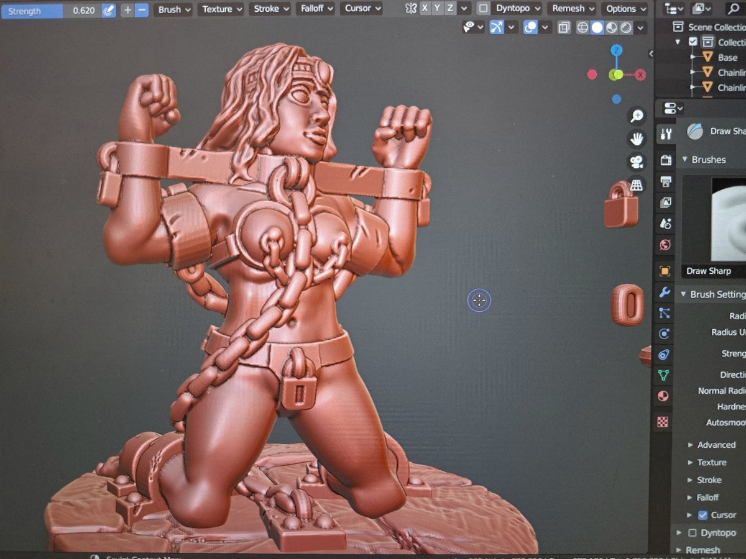Open the Scene properties tab
Viewport: 746px width, 559px height.
click(x=665, y=223)
